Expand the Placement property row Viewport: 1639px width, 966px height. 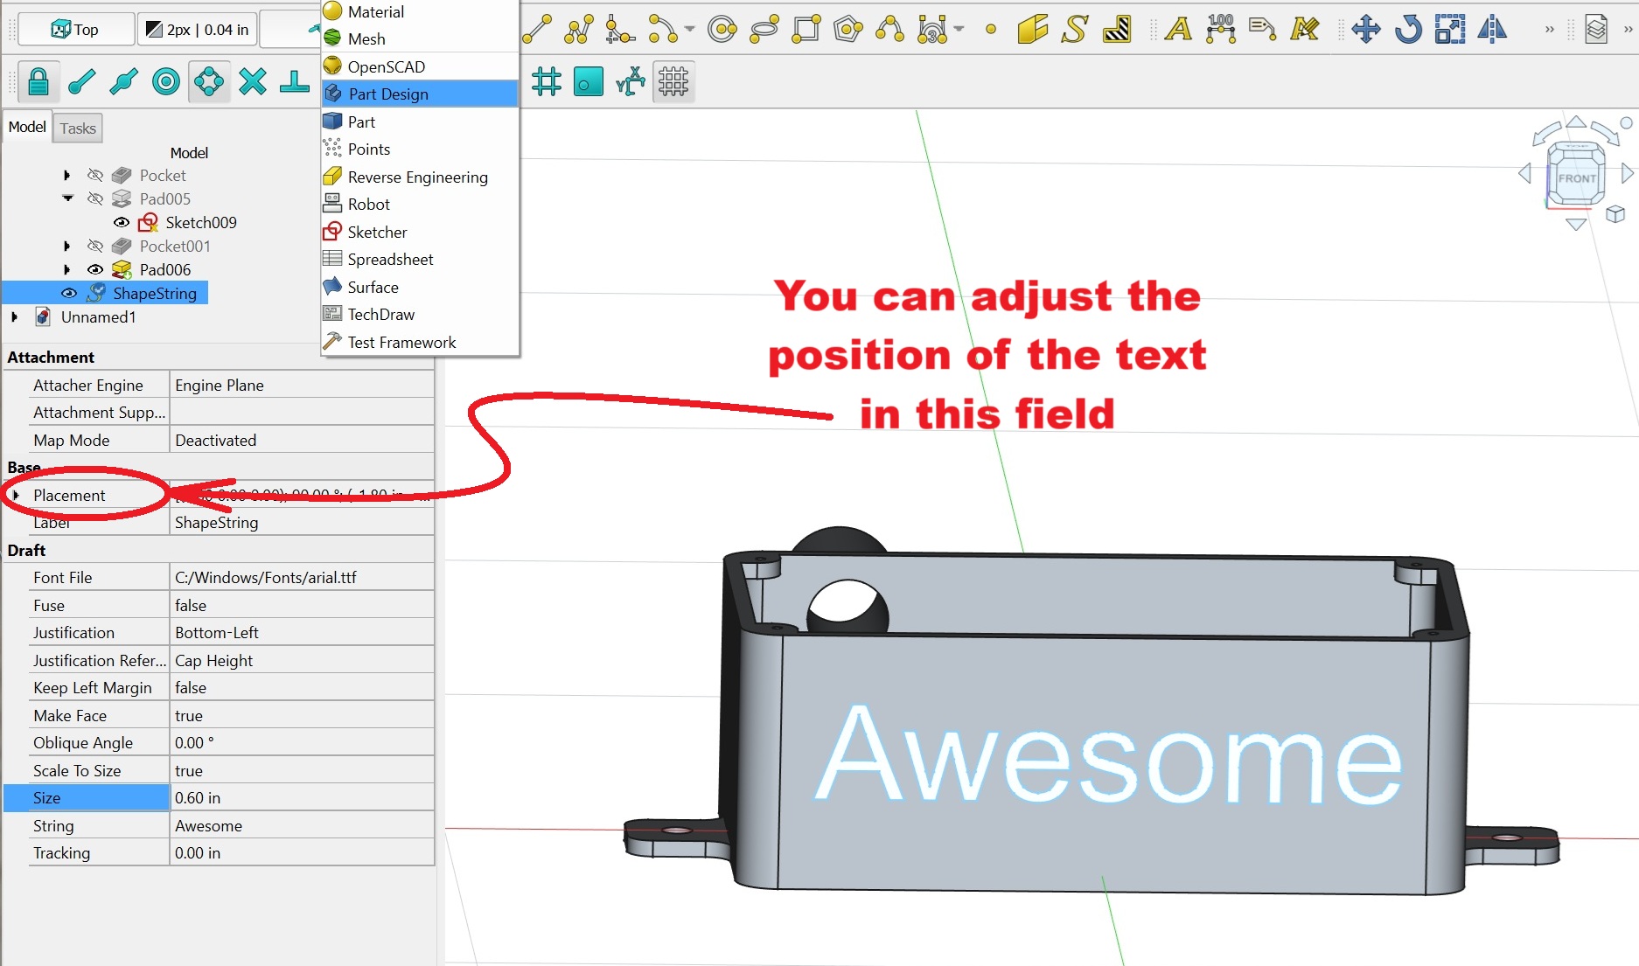click(x=16, y=496)
